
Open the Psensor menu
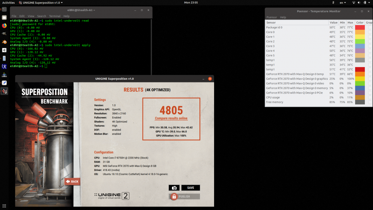(272, 18)
